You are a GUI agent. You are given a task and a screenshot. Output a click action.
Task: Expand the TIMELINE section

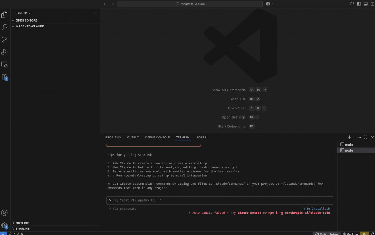[x=55, y=228]
